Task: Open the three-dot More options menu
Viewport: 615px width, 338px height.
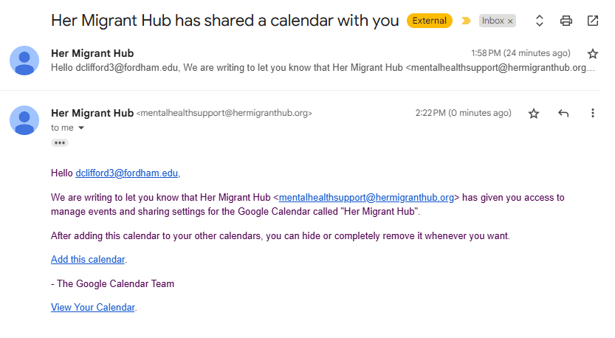Action: (x=592, y=113)
